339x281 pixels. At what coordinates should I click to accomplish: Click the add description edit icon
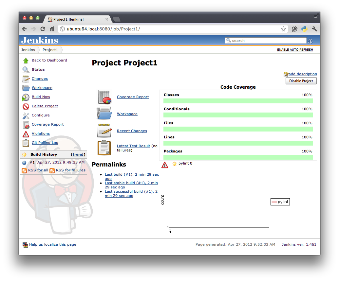pos(286,75)
